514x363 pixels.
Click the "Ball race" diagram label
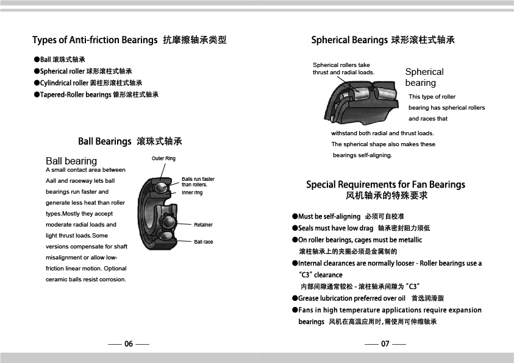click(x=204, y=242)
